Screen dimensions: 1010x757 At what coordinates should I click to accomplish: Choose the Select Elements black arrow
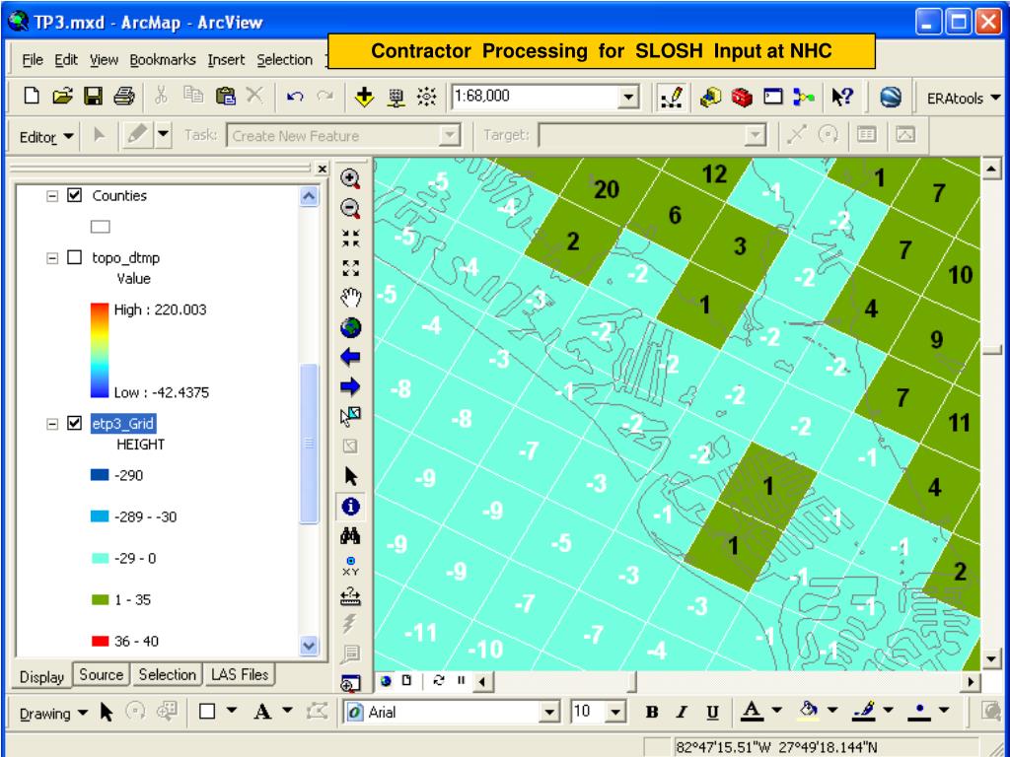[350, 476]
